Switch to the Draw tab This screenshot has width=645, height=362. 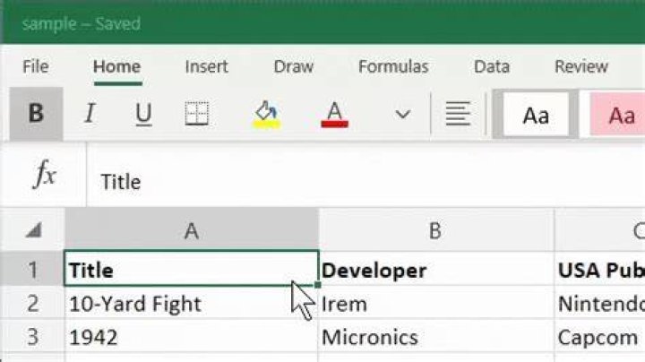pos(294,66)
